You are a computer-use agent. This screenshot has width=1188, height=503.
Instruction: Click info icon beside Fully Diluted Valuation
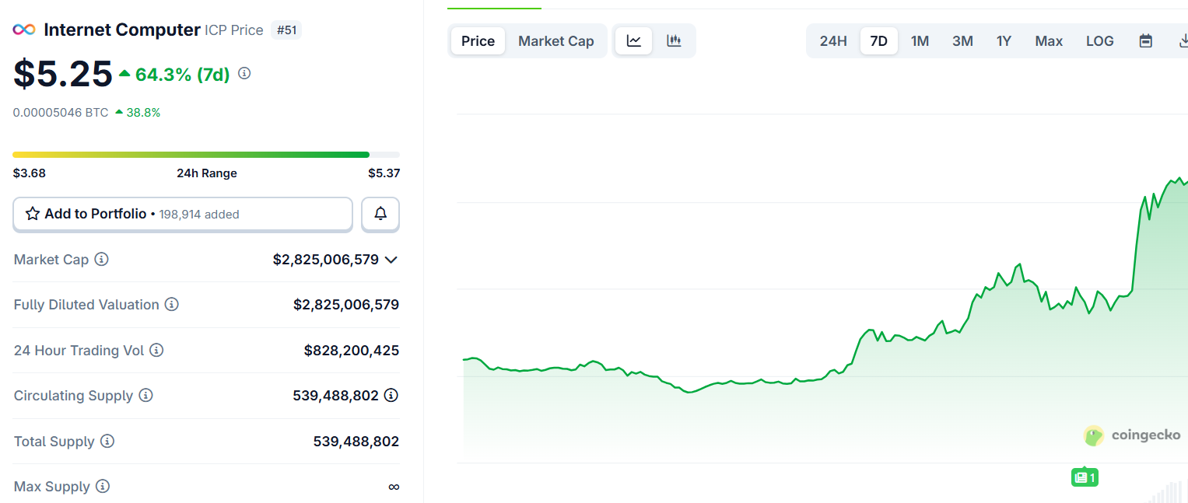point(172,305)
